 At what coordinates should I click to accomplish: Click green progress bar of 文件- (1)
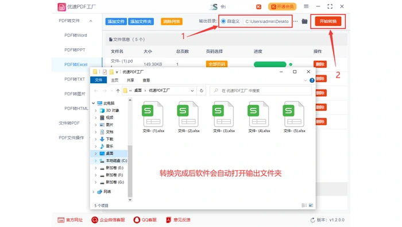click(x=270, y=64)
